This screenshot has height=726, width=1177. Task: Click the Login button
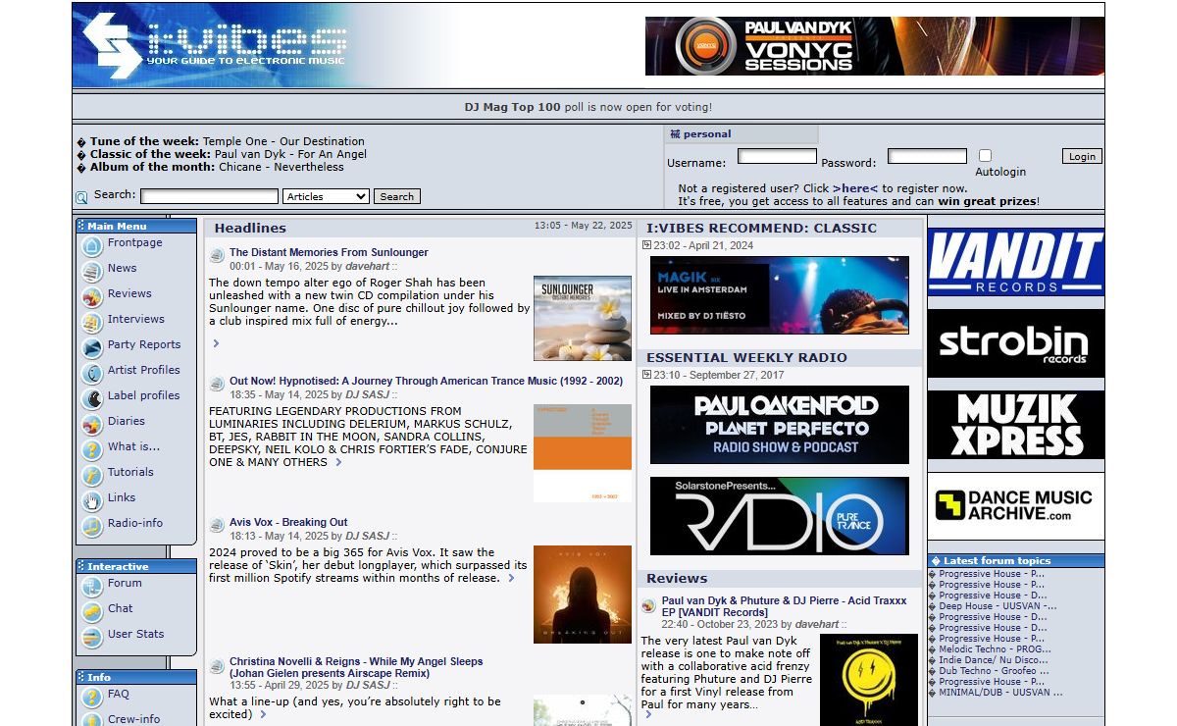(1082, 156)
